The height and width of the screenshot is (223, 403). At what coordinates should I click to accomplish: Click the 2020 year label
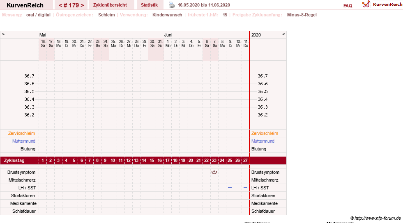(256, 35)
